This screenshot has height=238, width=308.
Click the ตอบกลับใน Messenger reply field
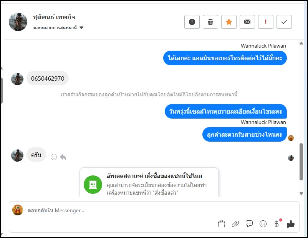coord(115,210)
